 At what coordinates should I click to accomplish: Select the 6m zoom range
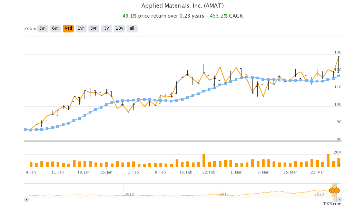coord(56,29)
